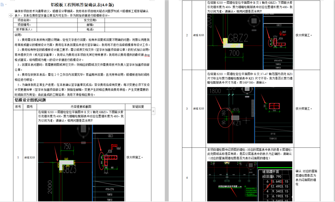Image resolution: width=335 pixels, height=202 pixels.
Task: Click the empty 项目编号 value cell
Action: 57,25
